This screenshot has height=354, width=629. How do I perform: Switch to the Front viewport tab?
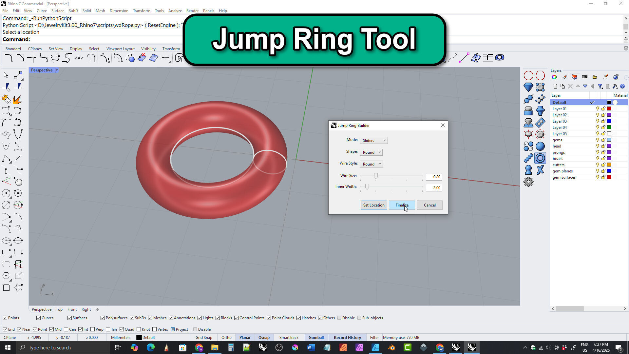coord(72,309)
